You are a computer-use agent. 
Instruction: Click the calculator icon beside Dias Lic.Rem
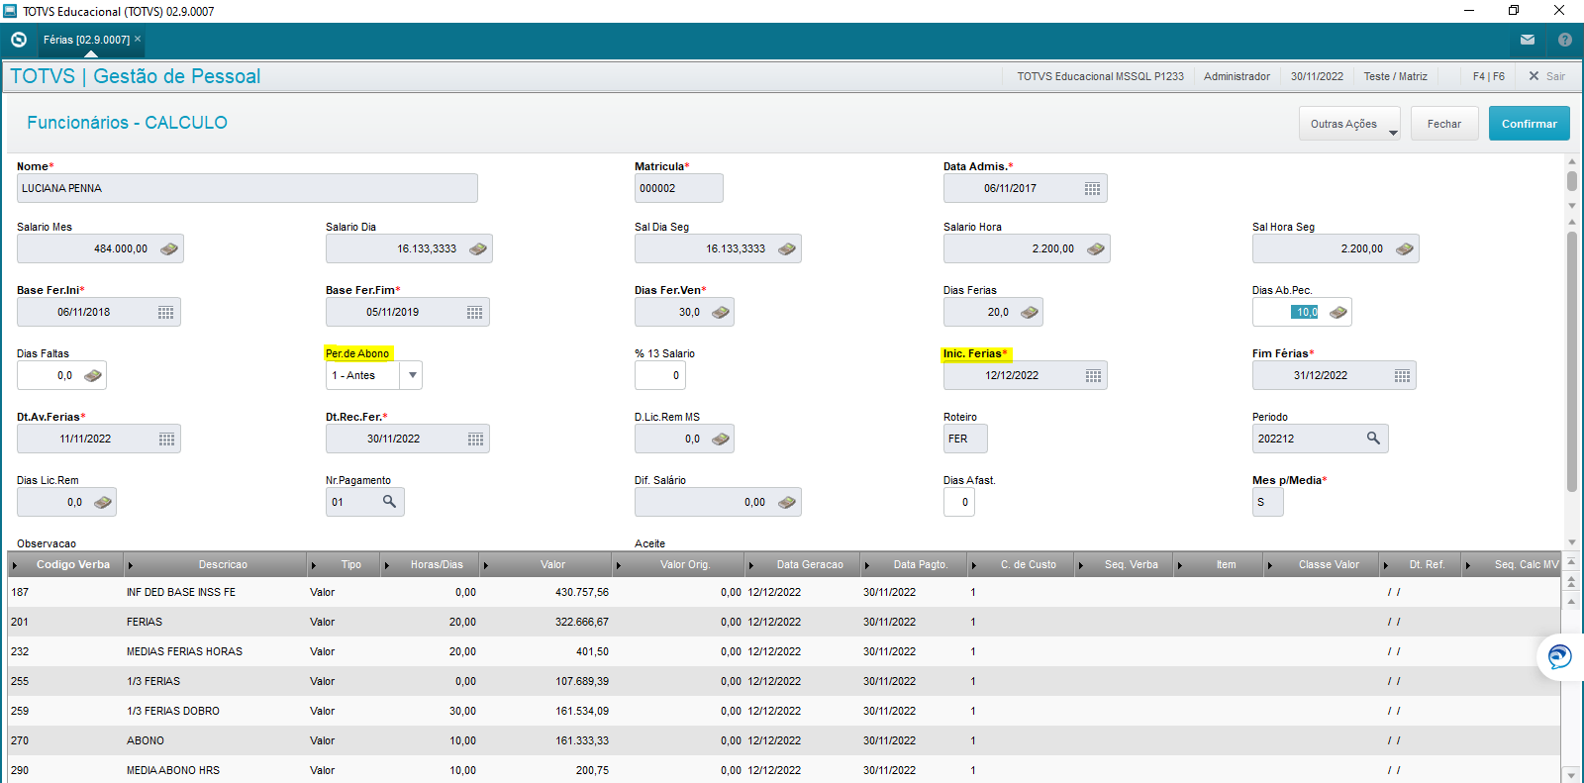tap(103, 503)
